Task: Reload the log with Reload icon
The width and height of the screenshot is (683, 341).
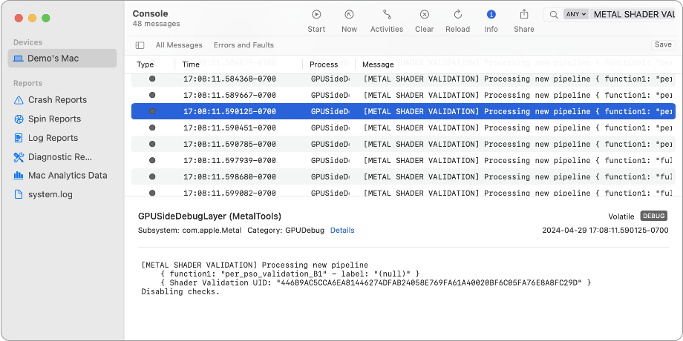Action: 457,15
